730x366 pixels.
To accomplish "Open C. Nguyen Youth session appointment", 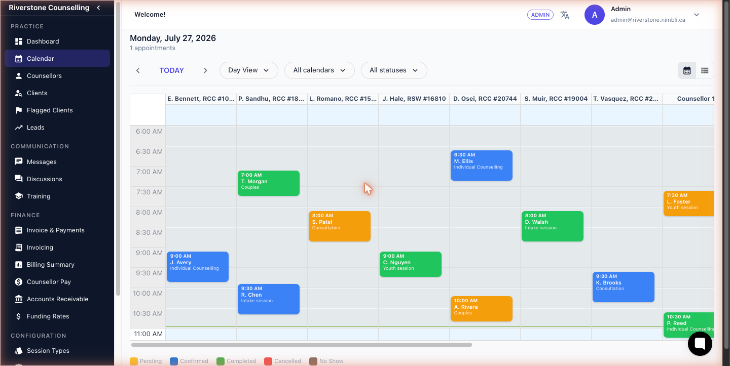I will click(x=411, y=264).
